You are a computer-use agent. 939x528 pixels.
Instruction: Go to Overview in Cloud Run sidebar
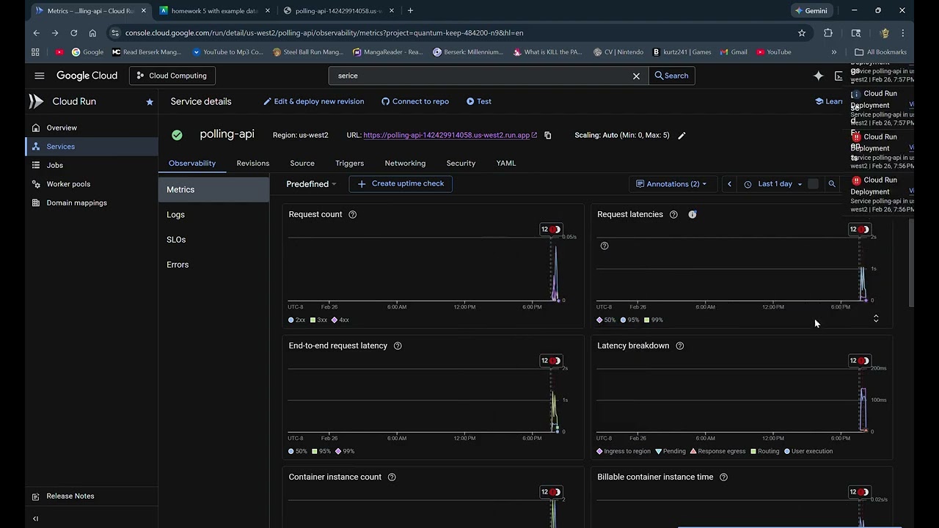coord(92,128)
